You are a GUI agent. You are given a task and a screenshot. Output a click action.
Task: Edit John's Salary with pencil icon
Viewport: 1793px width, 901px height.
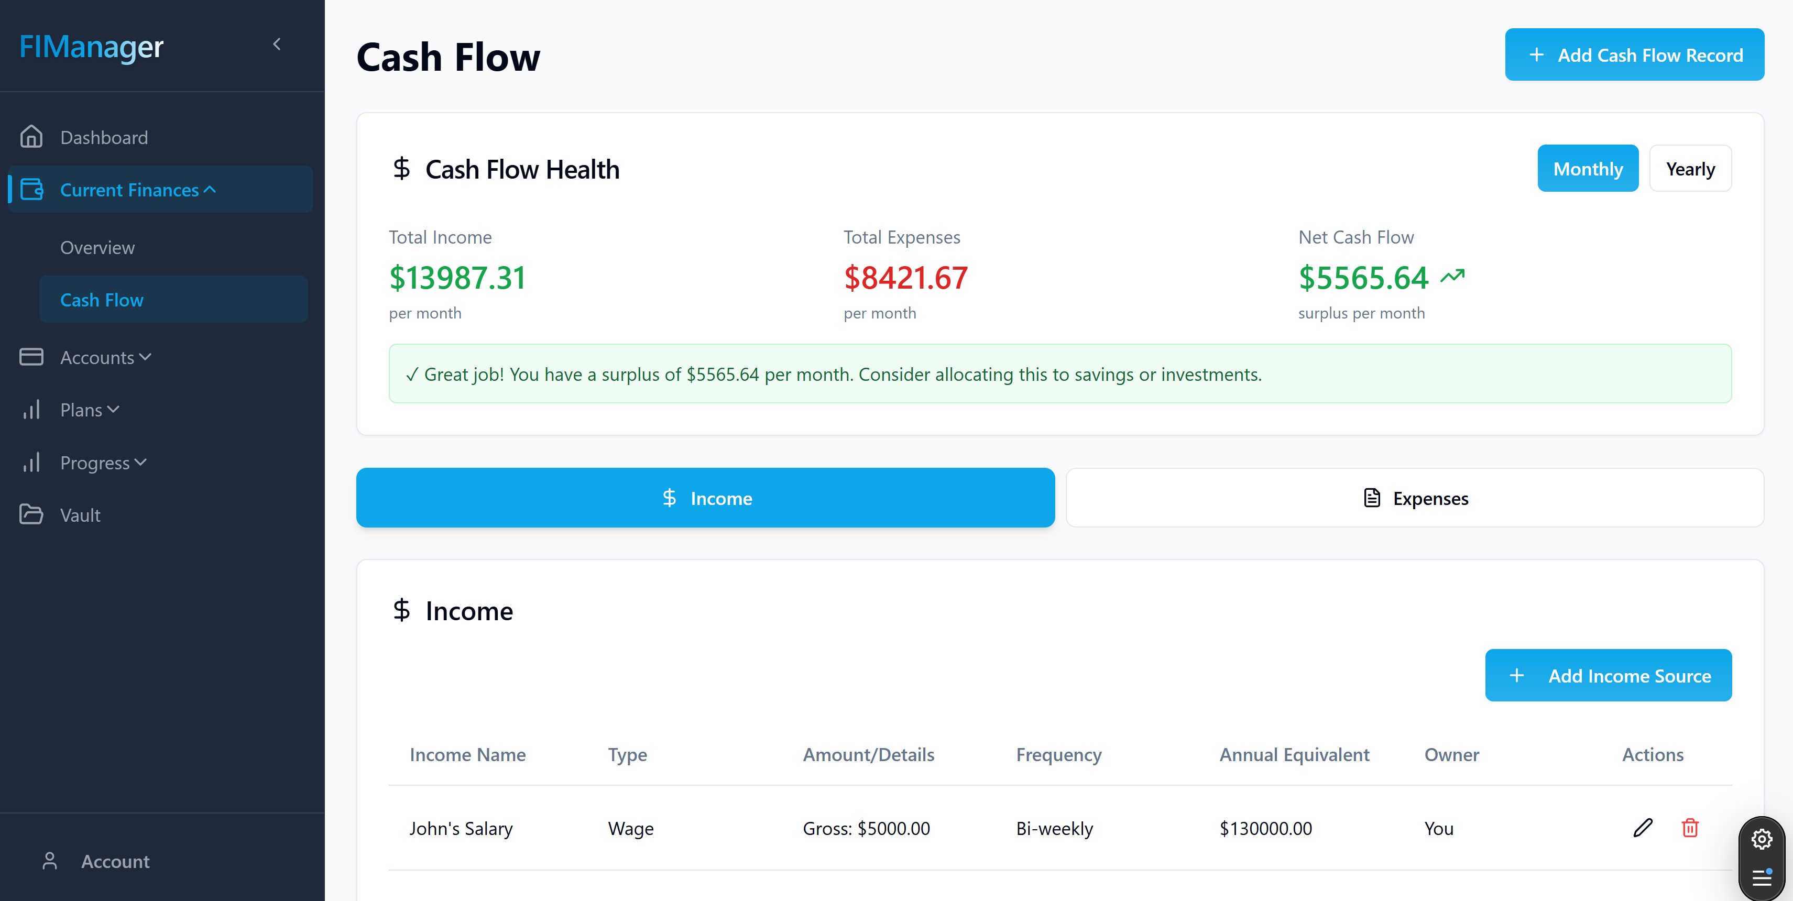tap(1643, 827)
